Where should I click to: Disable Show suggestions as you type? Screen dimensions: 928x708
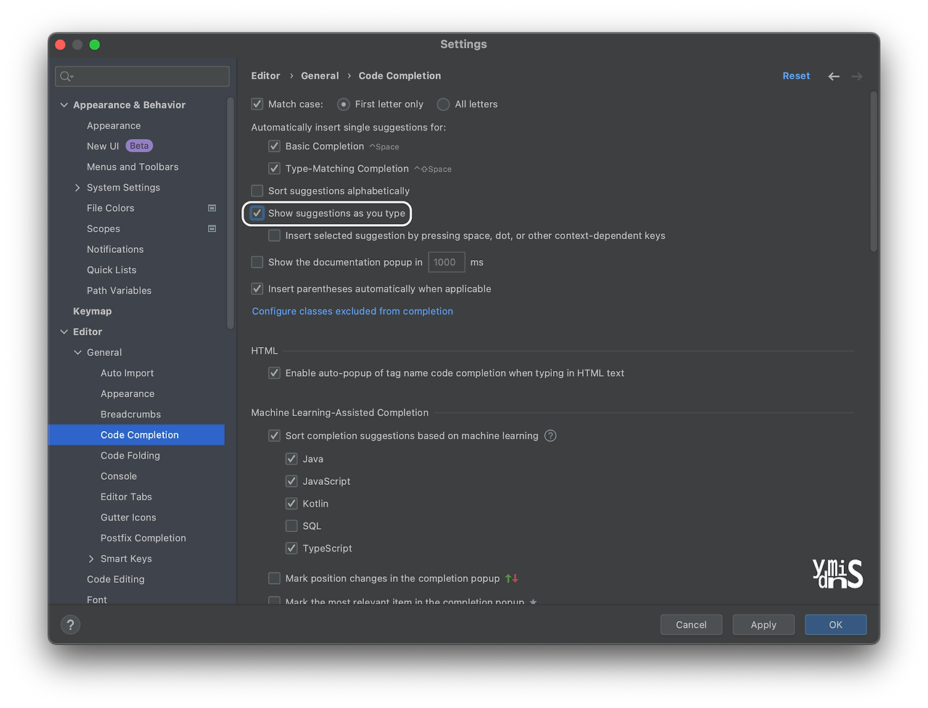[257, 213]
